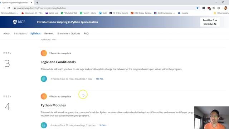This screenshot has width=229, height=129.
Task: Click the Week 3 orange clock icon
Action: click(x=44, y=53)
